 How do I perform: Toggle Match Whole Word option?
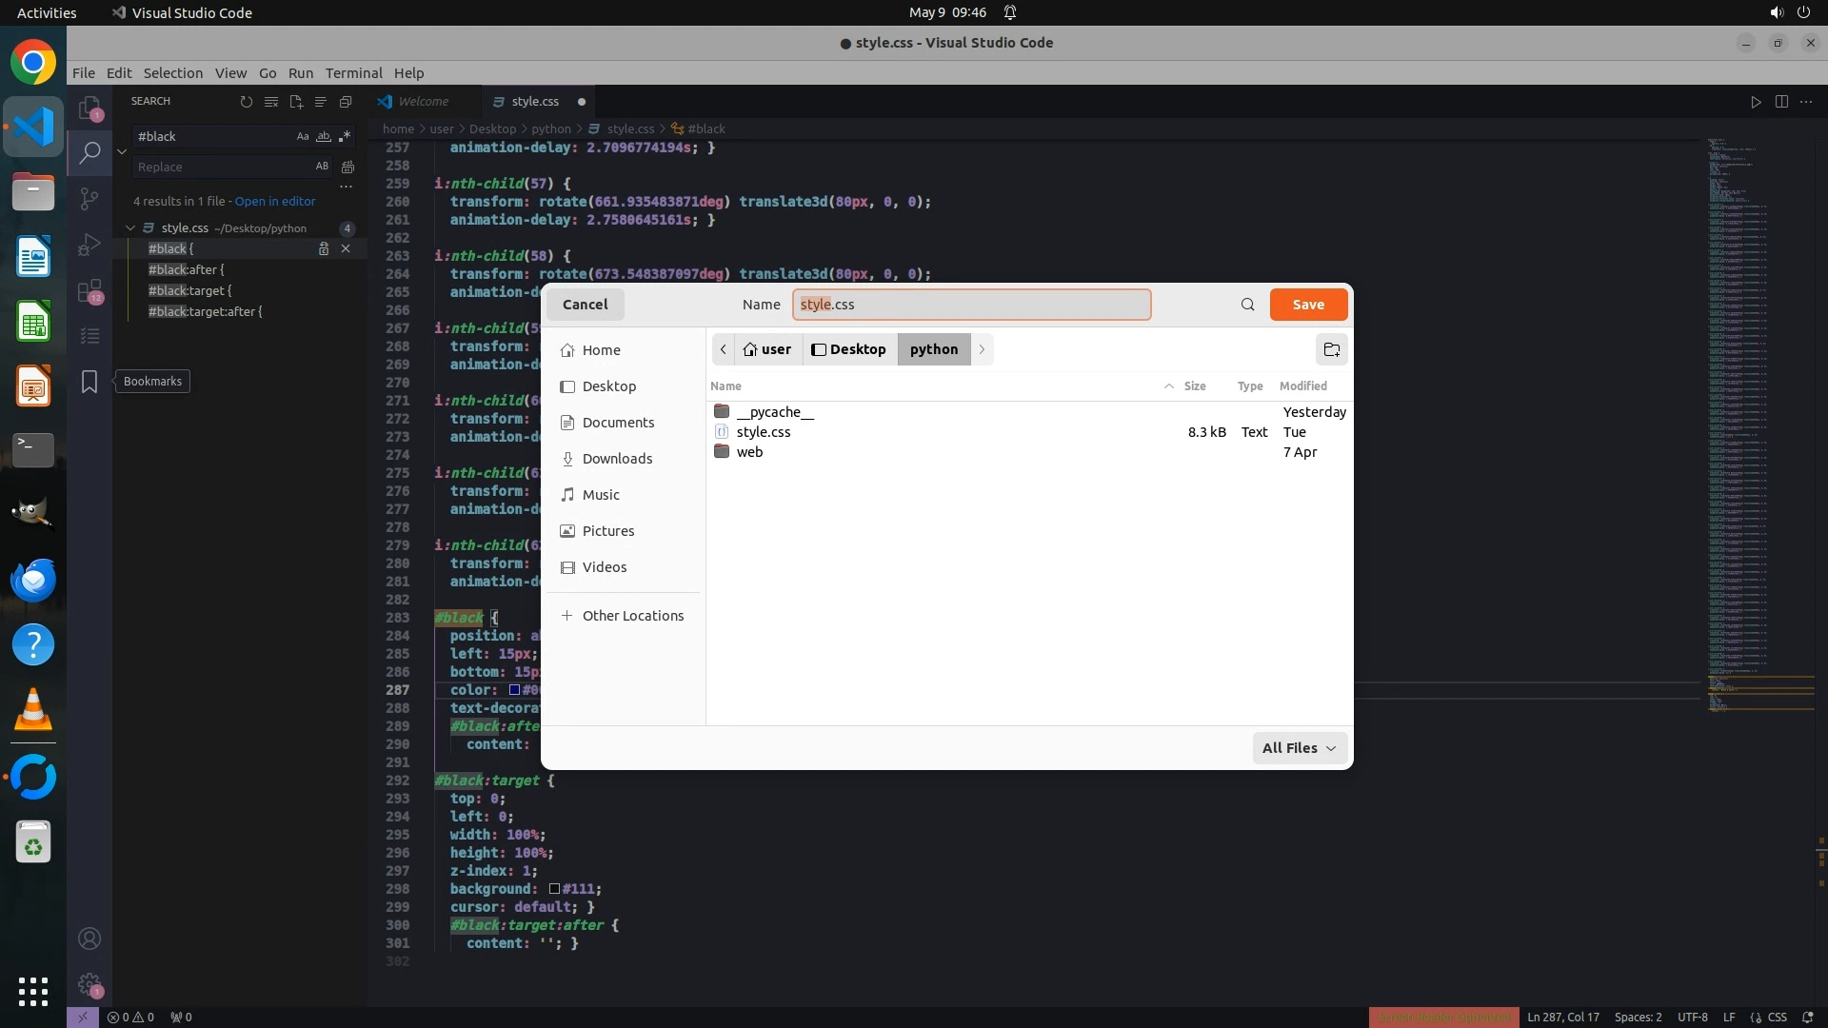324,136
